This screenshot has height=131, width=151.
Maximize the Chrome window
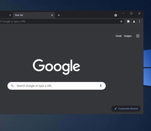pyautogui.click(x=131, y=13)
